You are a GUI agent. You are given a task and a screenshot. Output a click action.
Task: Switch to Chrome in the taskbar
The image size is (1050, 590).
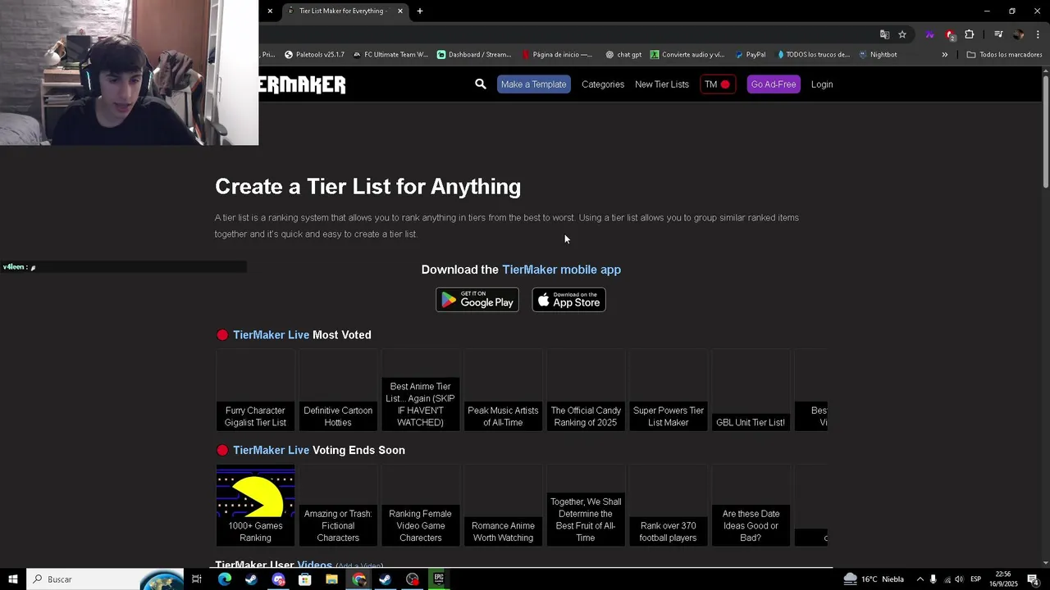[x=358, y=579]
